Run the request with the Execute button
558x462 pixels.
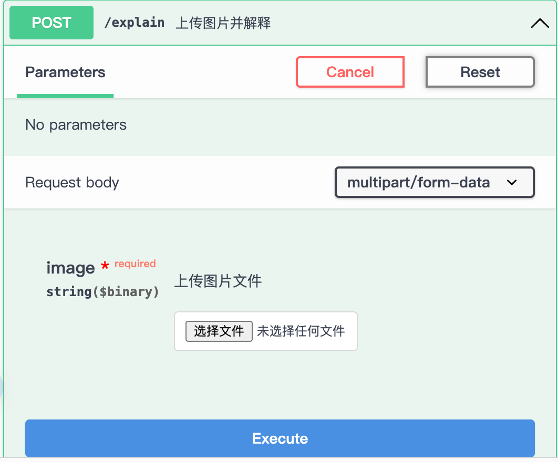pos(280,438)
